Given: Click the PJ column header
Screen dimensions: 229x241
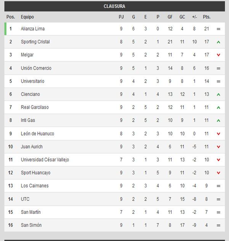Looking at the screenshot, I should (121, 17).
